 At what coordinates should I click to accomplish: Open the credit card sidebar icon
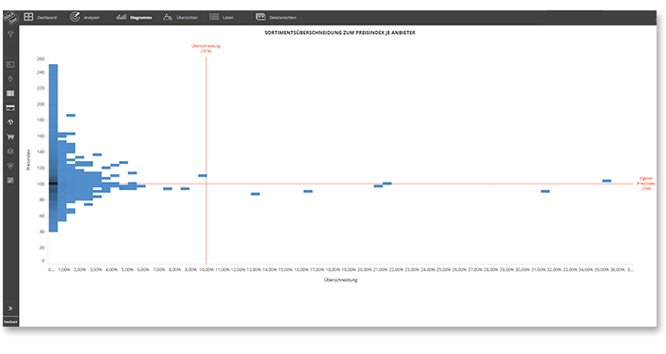[x=10, y=108]
